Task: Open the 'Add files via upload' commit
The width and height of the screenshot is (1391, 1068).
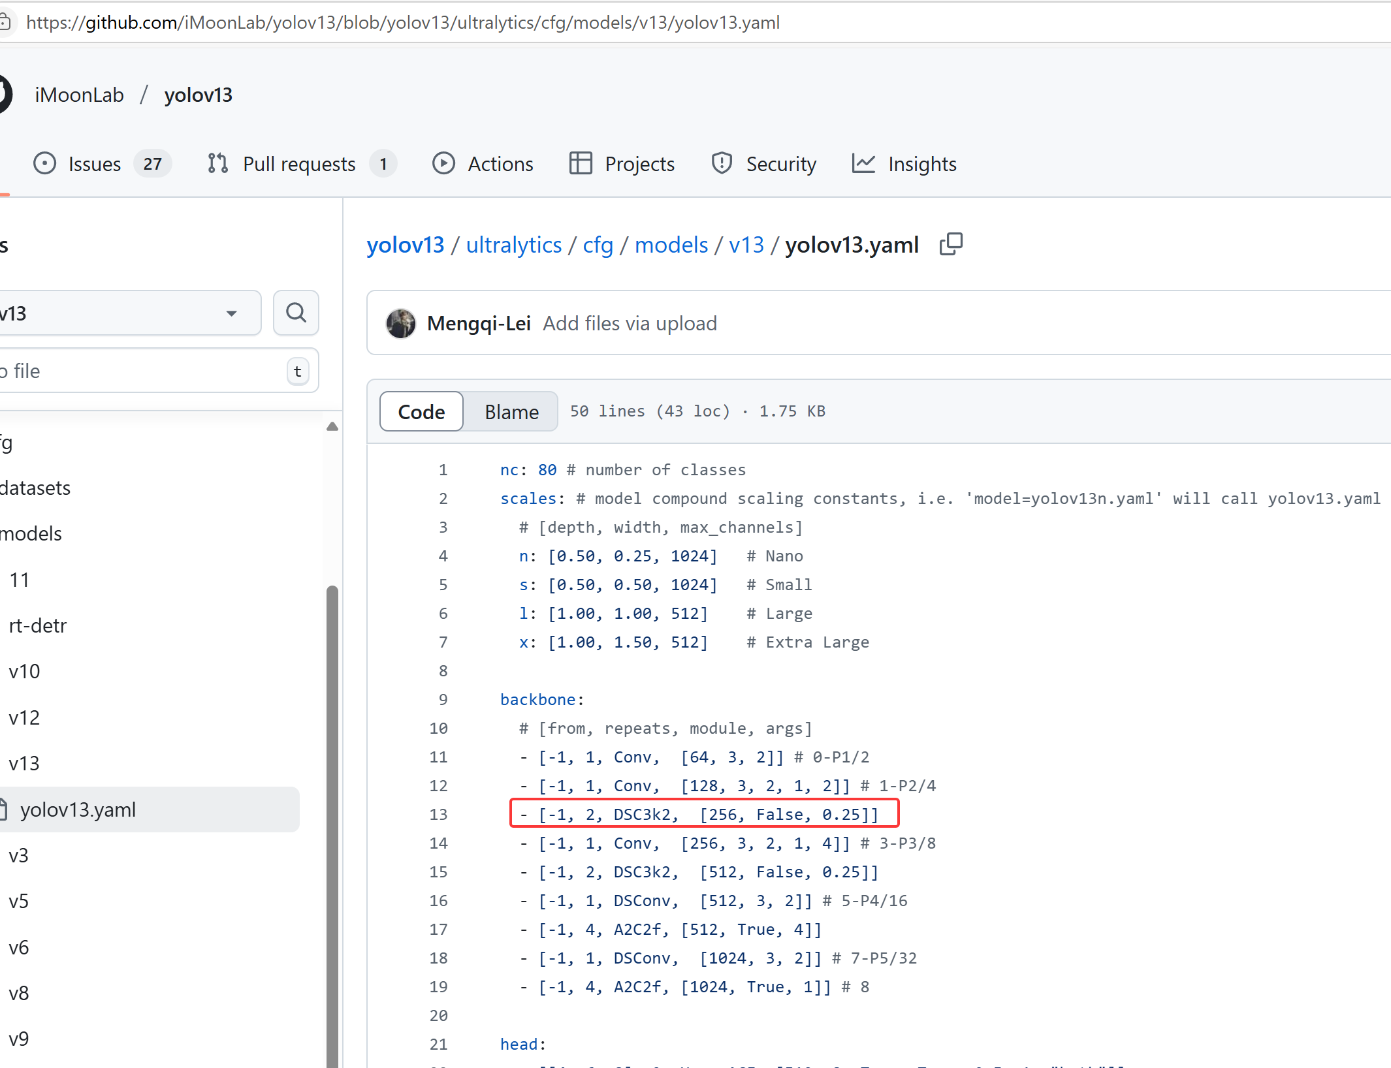Action: click(x=630, y=323)
